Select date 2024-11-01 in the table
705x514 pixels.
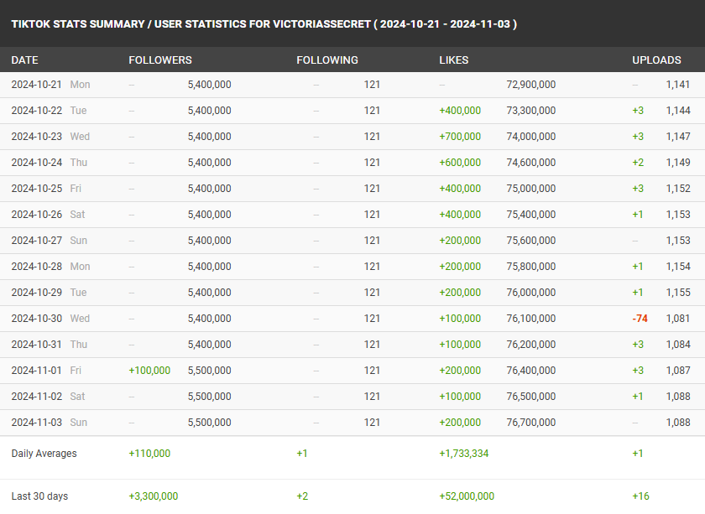tap(36, 371)
